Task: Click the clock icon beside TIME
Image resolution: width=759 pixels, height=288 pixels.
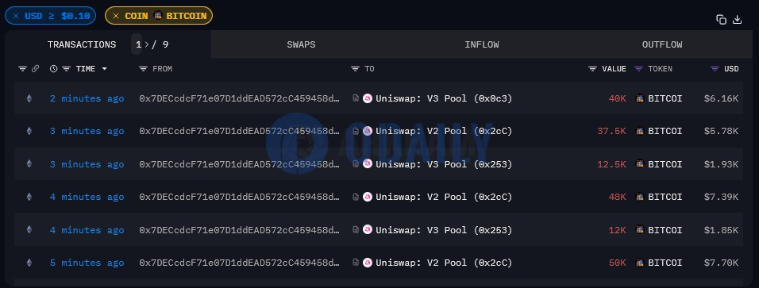Action: coord(54,69)
